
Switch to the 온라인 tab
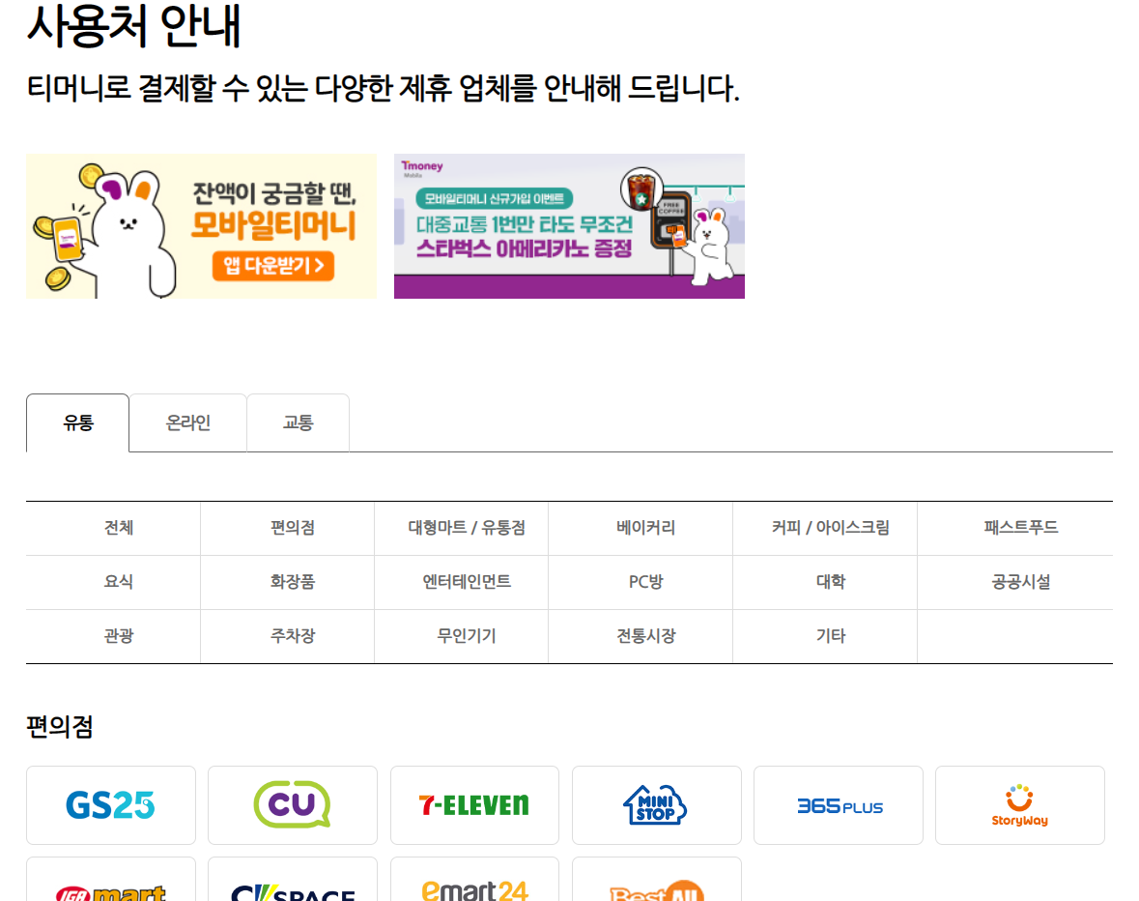tap(188, 422)
